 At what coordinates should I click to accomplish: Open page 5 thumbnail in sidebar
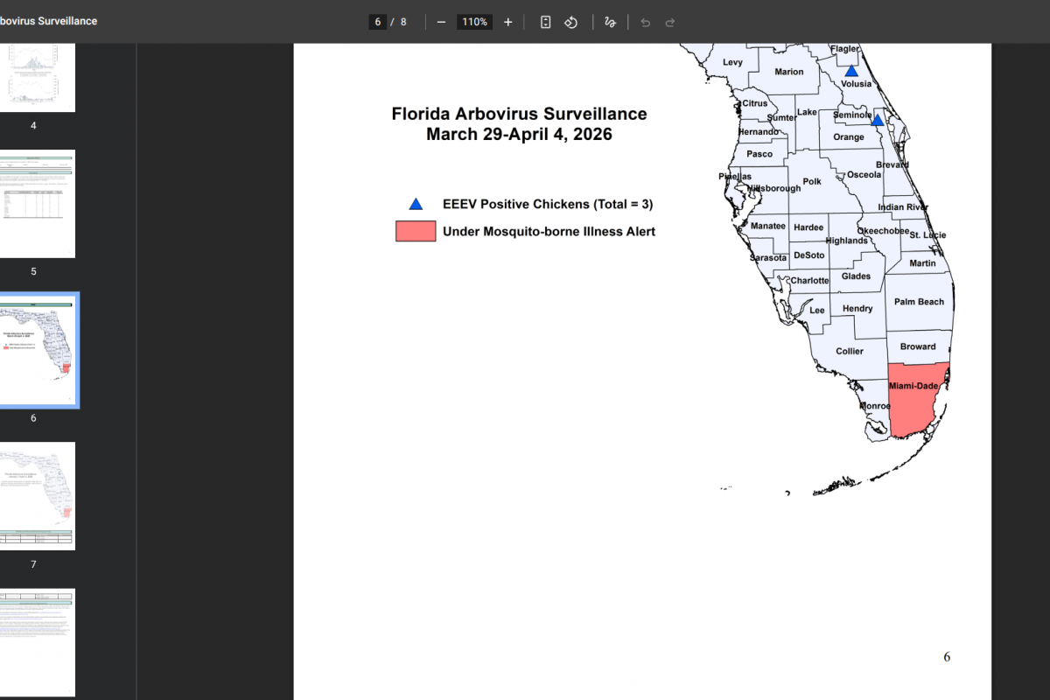[35, 204]
